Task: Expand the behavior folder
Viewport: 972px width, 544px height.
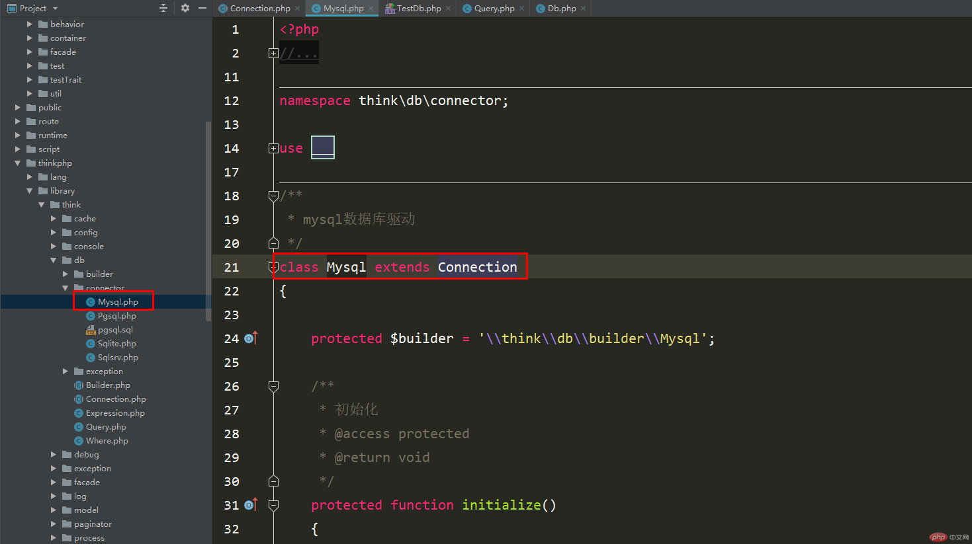Action: point(29,24)
